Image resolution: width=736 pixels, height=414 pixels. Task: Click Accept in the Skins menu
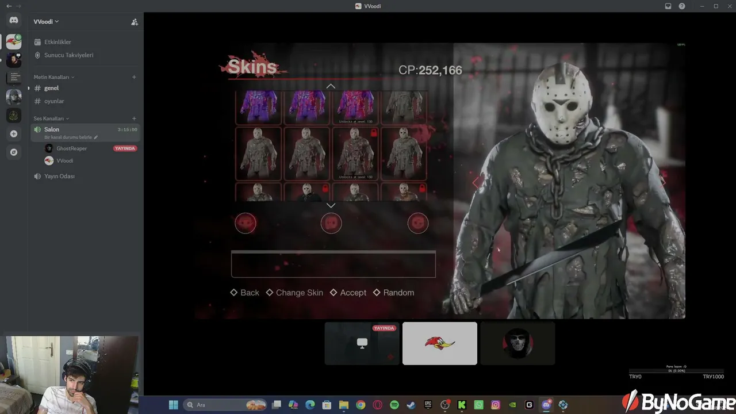pyautogui.click(x=348, y=293)
